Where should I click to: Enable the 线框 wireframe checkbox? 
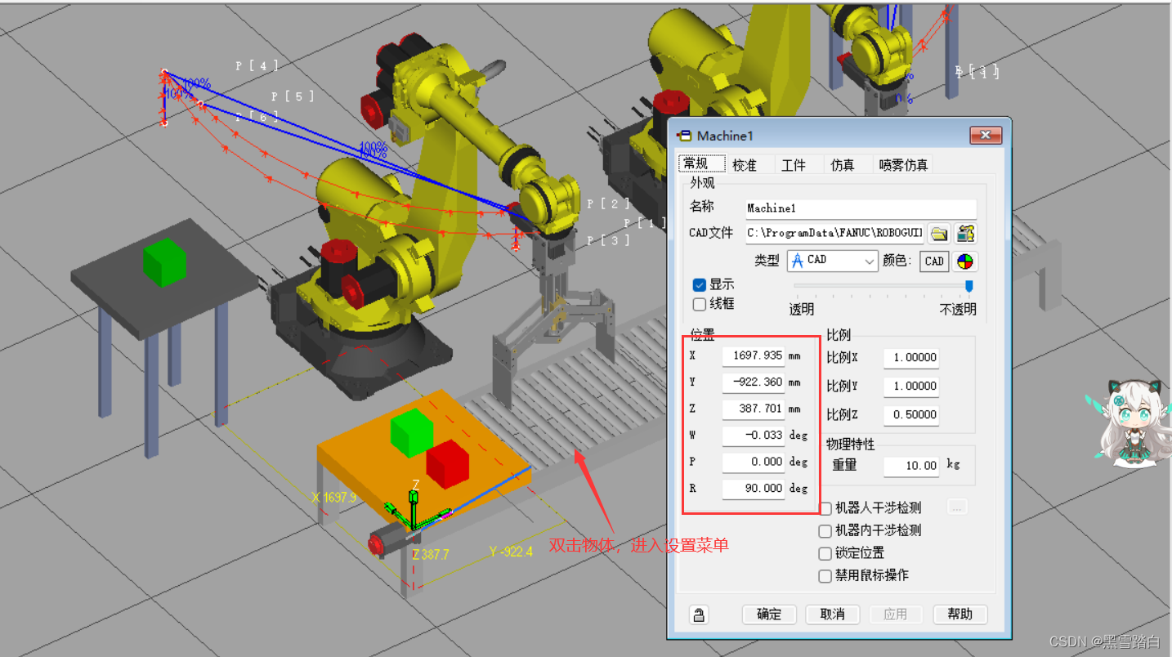[x=700, y=304]
